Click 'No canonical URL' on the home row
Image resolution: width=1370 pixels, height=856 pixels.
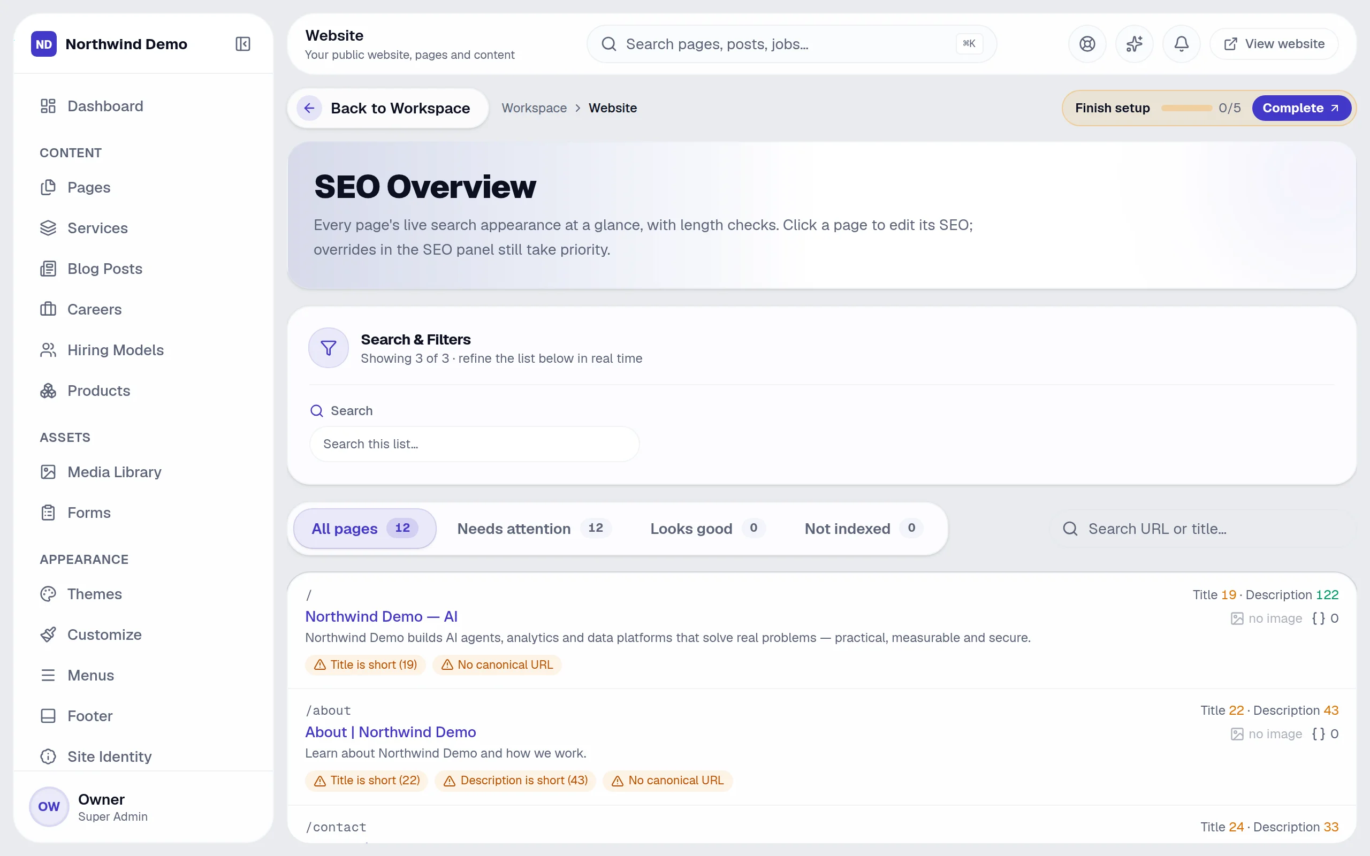(x=497, y=664)
